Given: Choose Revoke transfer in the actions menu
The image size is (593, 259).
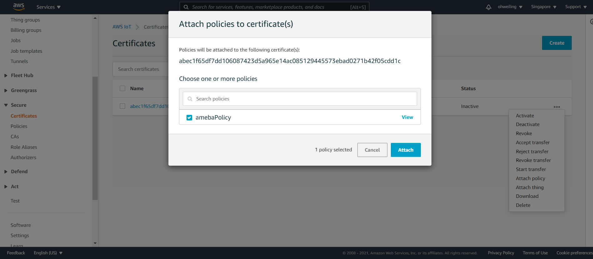Looking at the screenshot, I should pyautogui.click(x=533, y=160).
